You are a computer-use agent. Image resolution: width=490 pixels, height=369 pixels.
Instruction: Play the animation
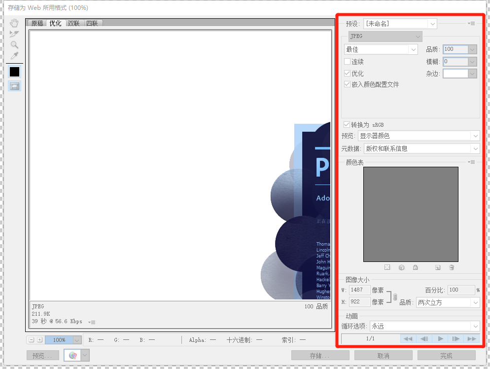coord(440,339)
